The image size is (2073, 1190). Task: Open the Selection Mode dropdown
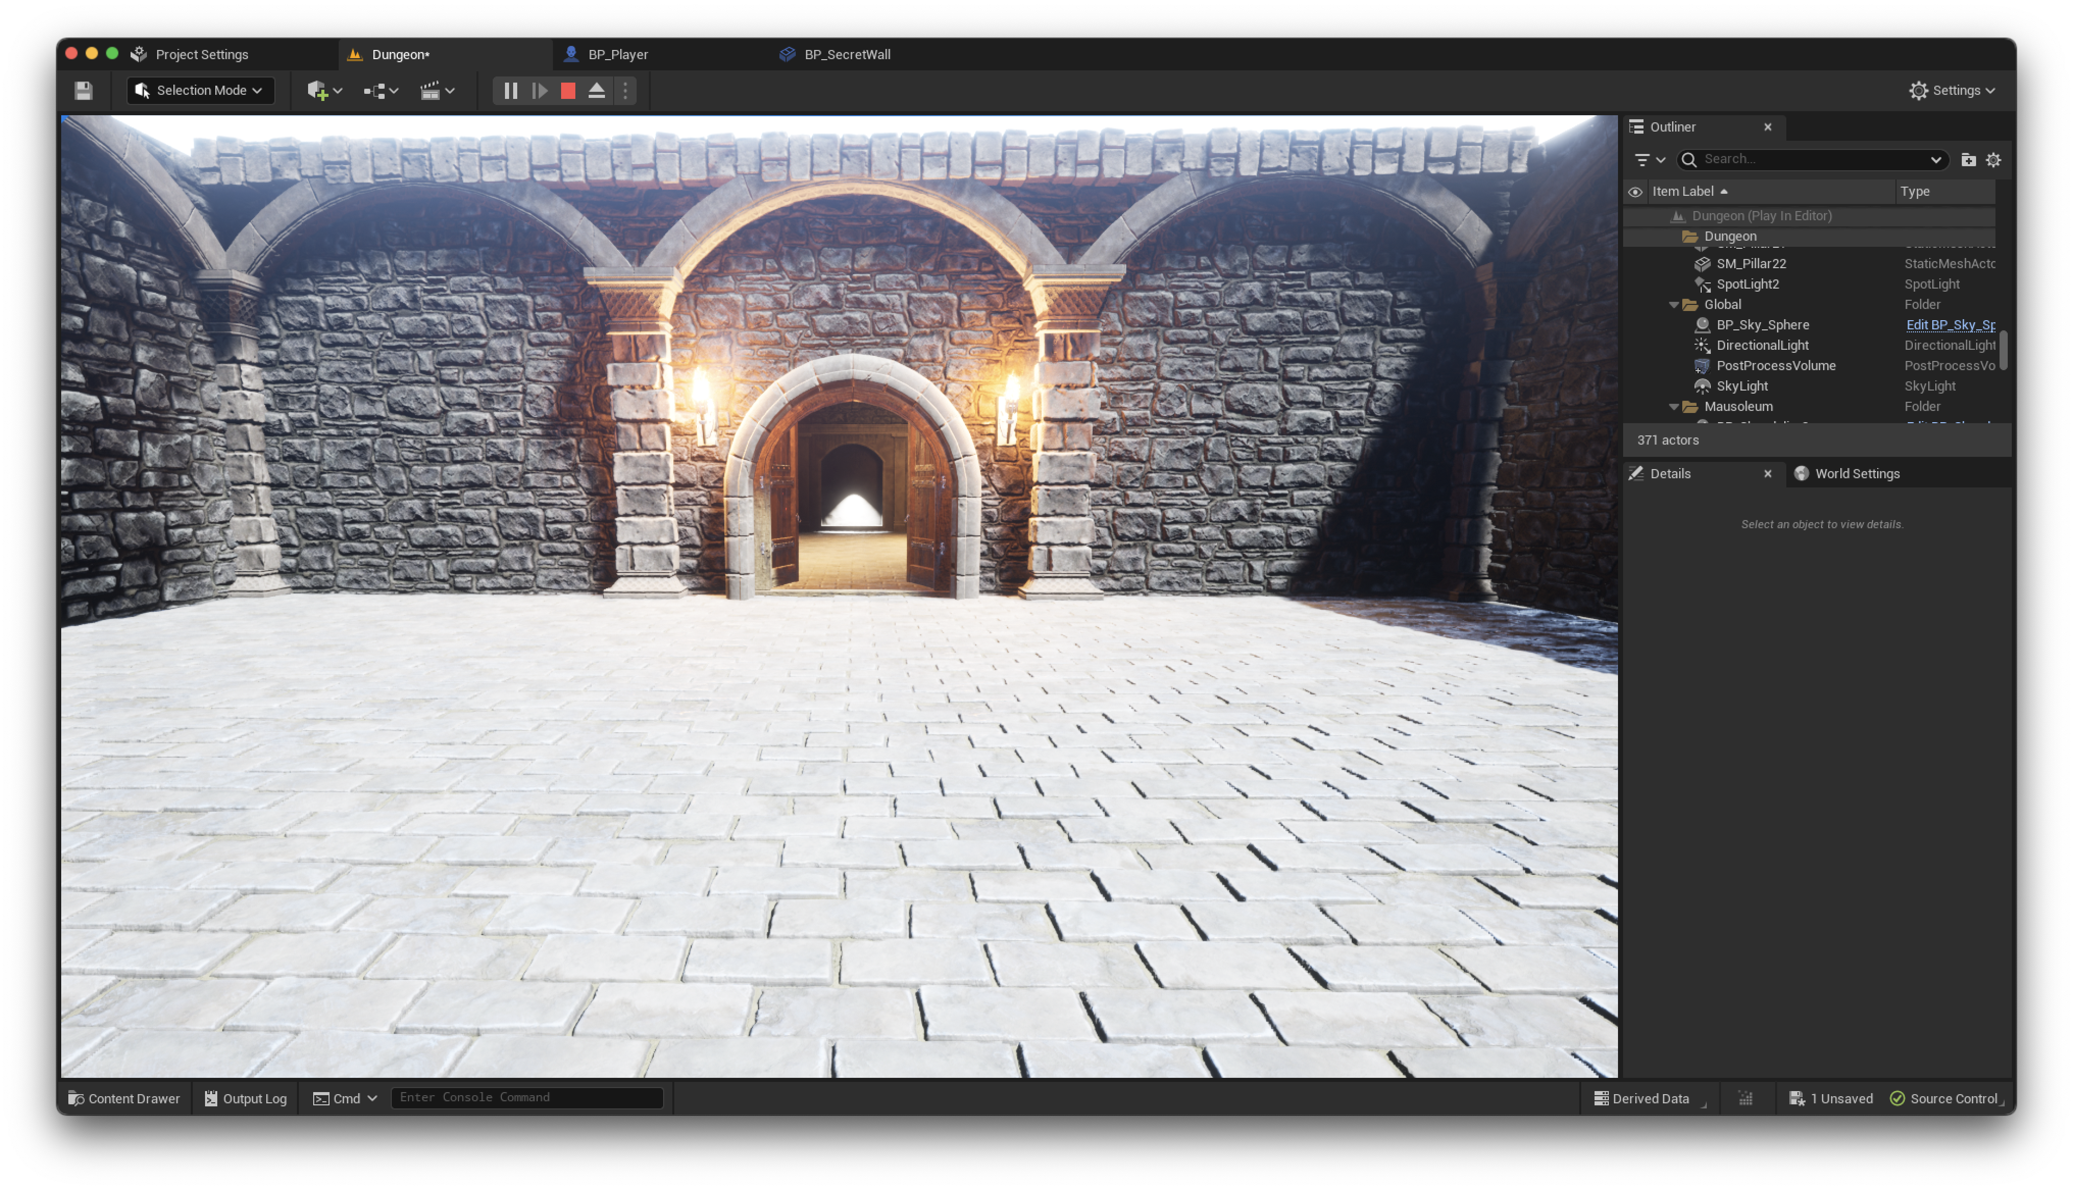[200, 91]
